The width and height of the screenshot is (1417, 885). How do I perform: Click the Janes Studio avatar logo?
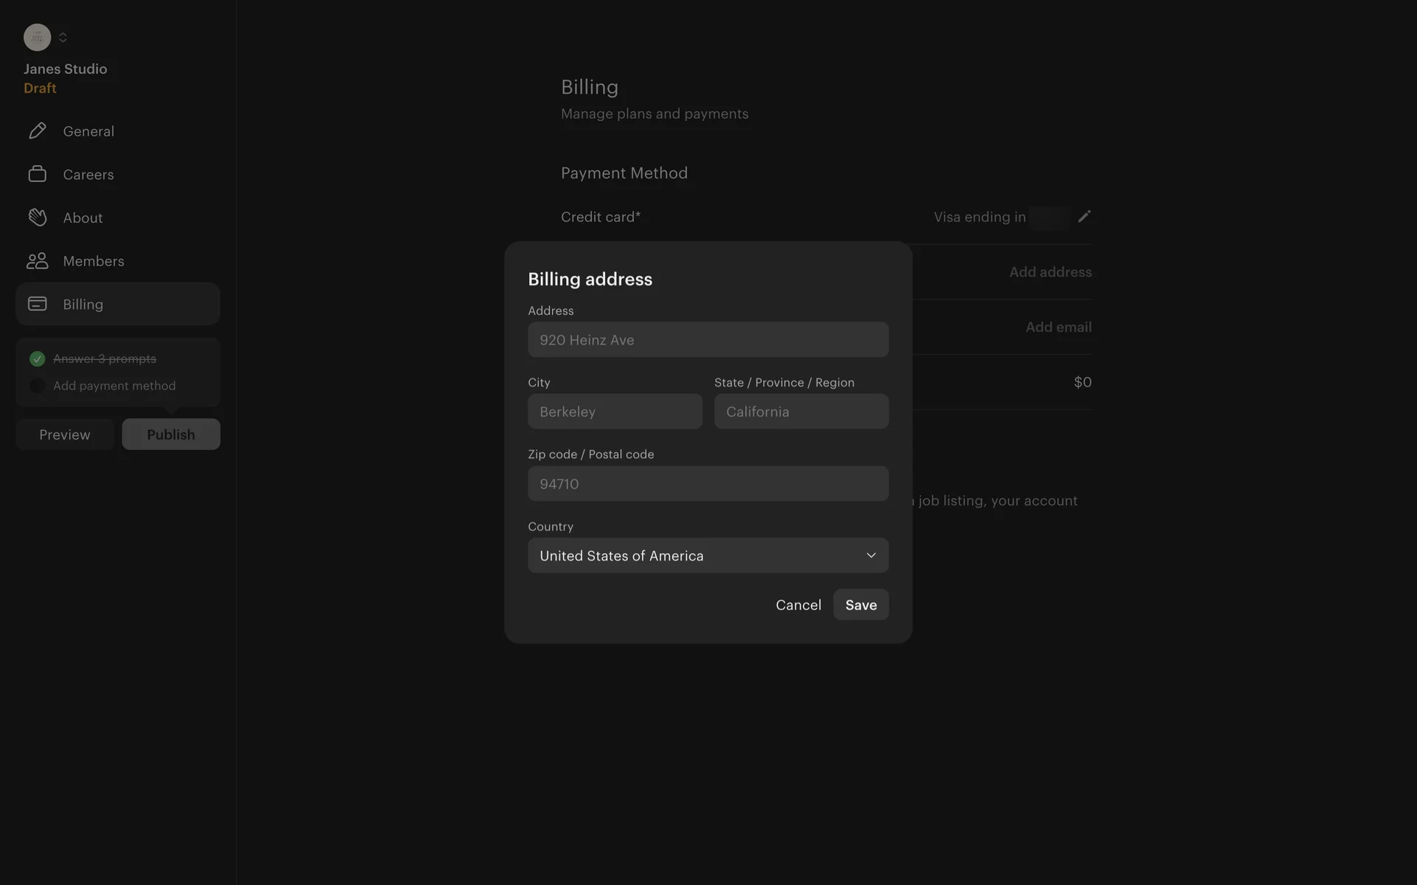click(37, 38)
